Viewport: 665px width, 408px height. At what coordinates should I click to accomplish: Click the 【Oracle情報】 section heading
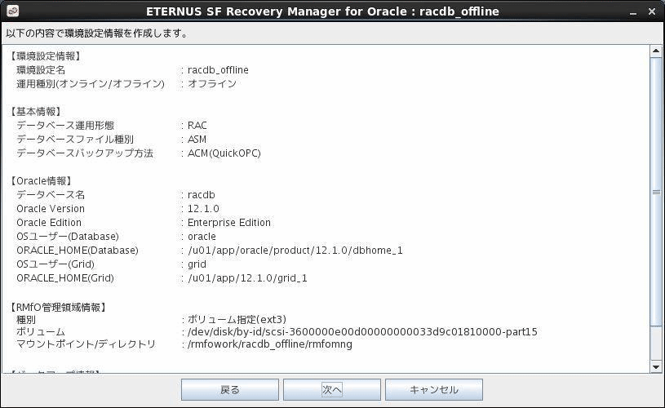tap(41, 181)
